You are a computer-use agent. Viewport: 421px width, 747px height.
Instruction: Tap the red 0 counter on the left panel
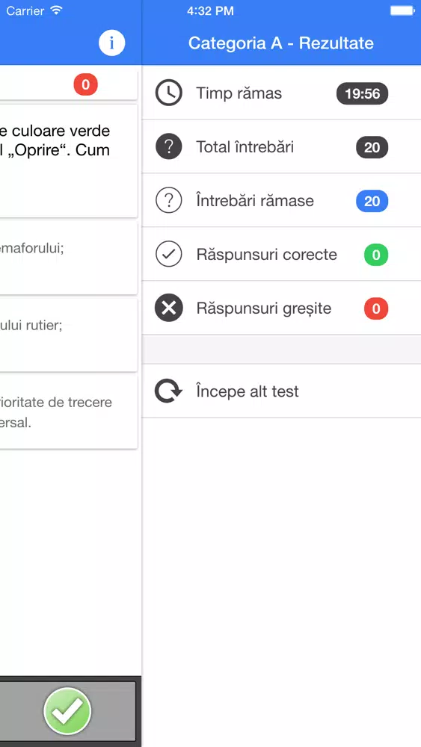click(86, 85)
